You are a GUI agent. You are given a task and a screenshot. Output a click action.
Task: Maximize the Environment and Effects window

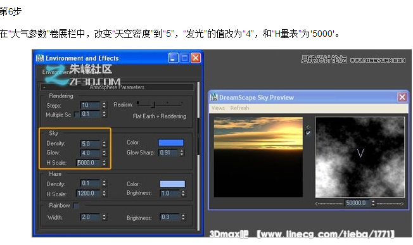point(184,58)
